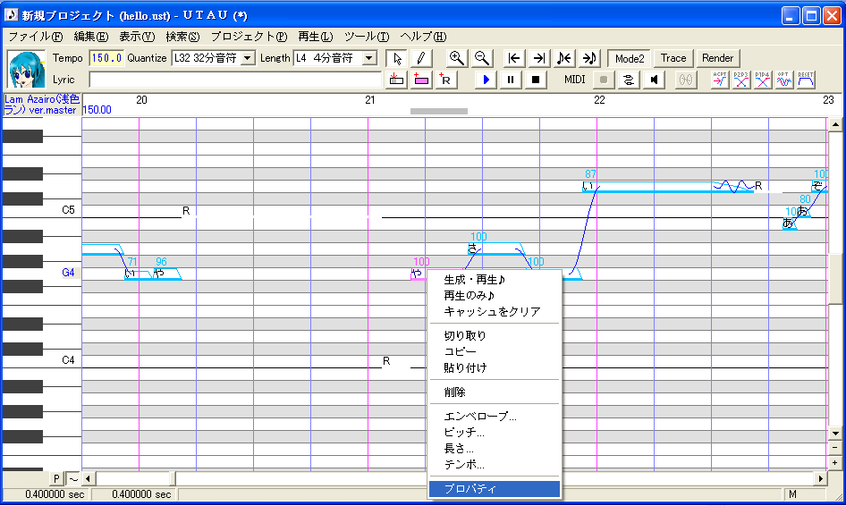Click the note-with-left-arrow toolbar icon

(x=563, y=58)
